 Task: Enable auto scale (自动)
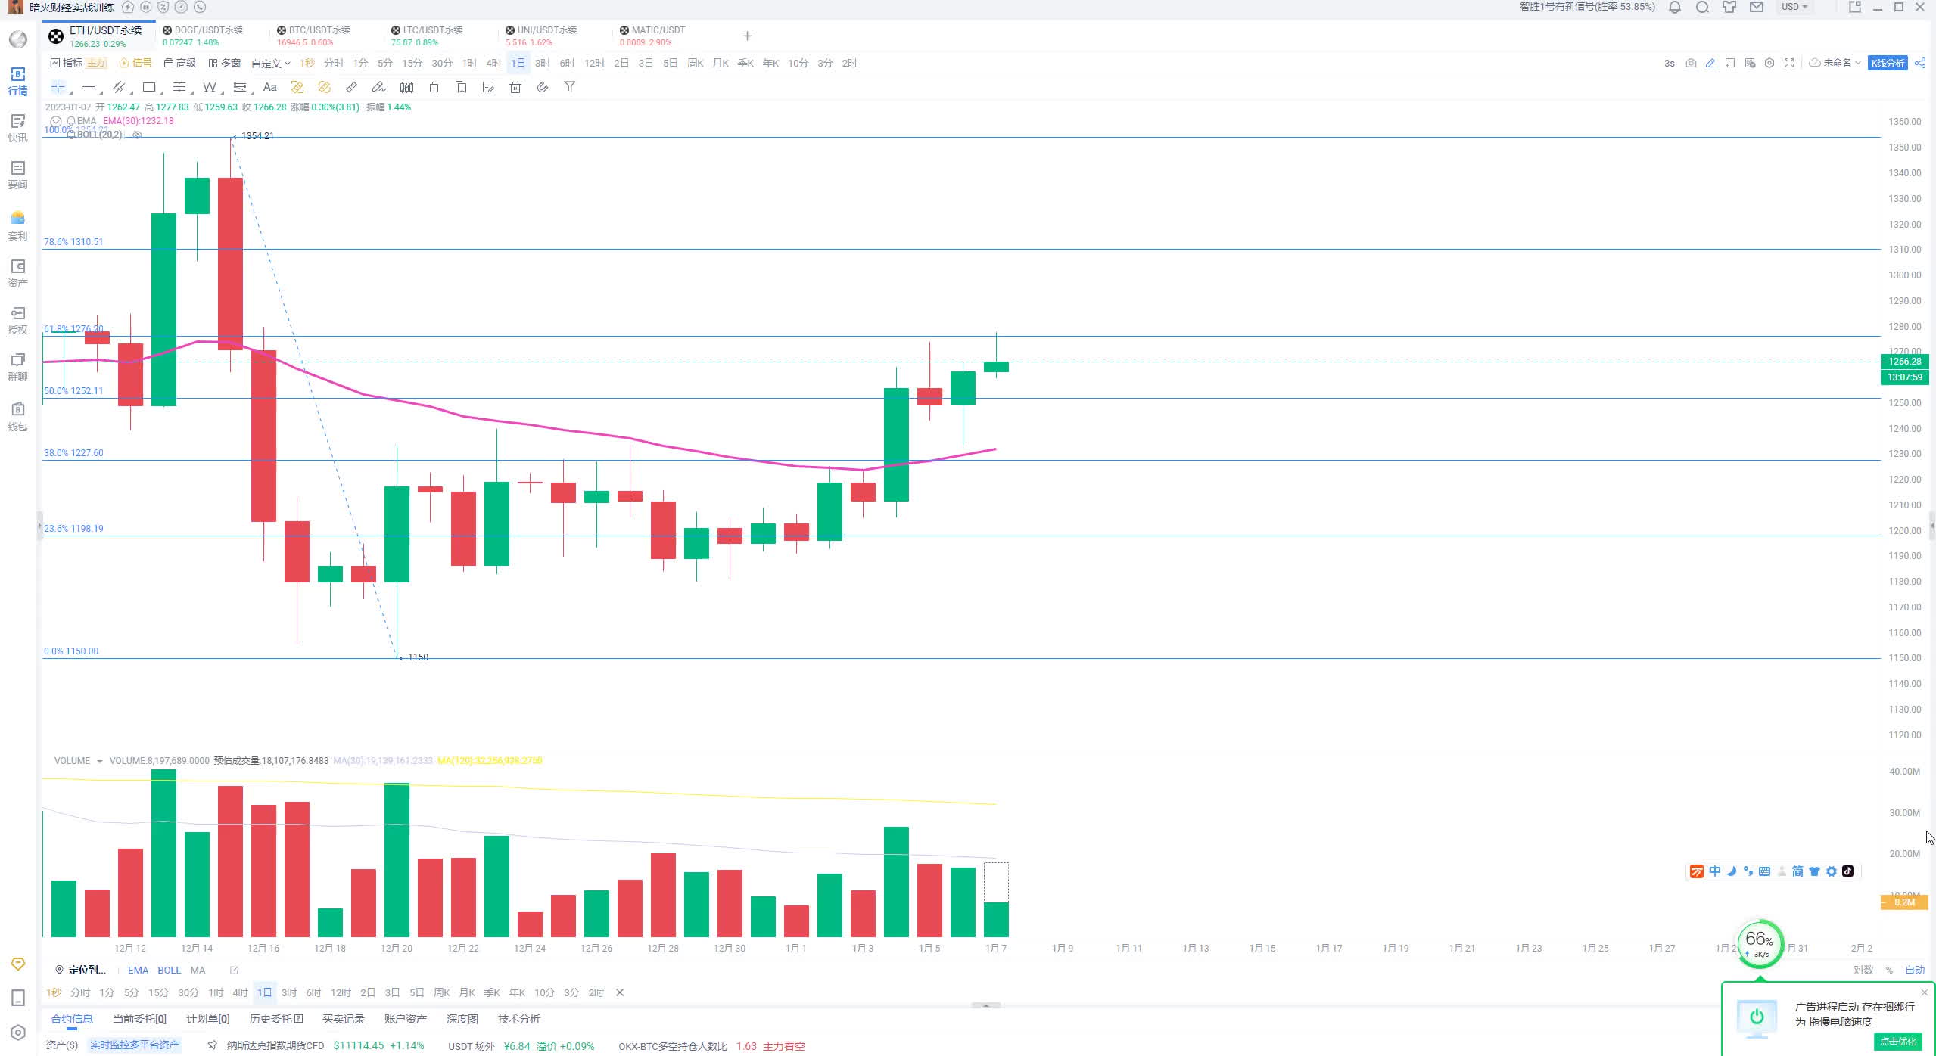1915,970
